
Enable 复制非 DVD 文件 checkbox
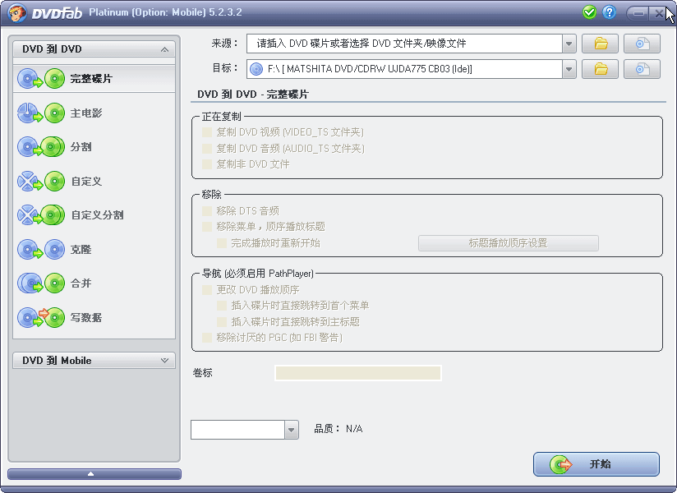207,164
